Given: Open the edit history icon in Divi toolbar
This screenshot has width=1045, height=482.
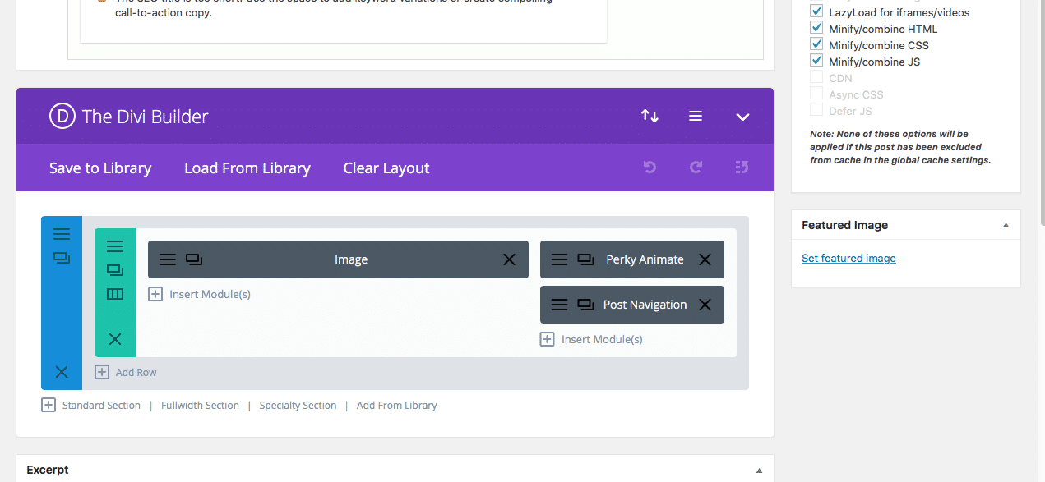Looking at the screenshot, I should 742,168.
